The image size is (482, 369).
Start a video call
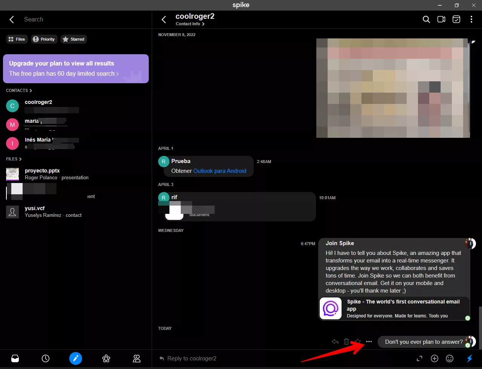click(441, 20)
